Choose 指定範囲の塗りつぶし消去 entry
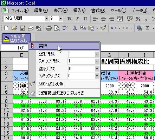 [x=64, y=93]
